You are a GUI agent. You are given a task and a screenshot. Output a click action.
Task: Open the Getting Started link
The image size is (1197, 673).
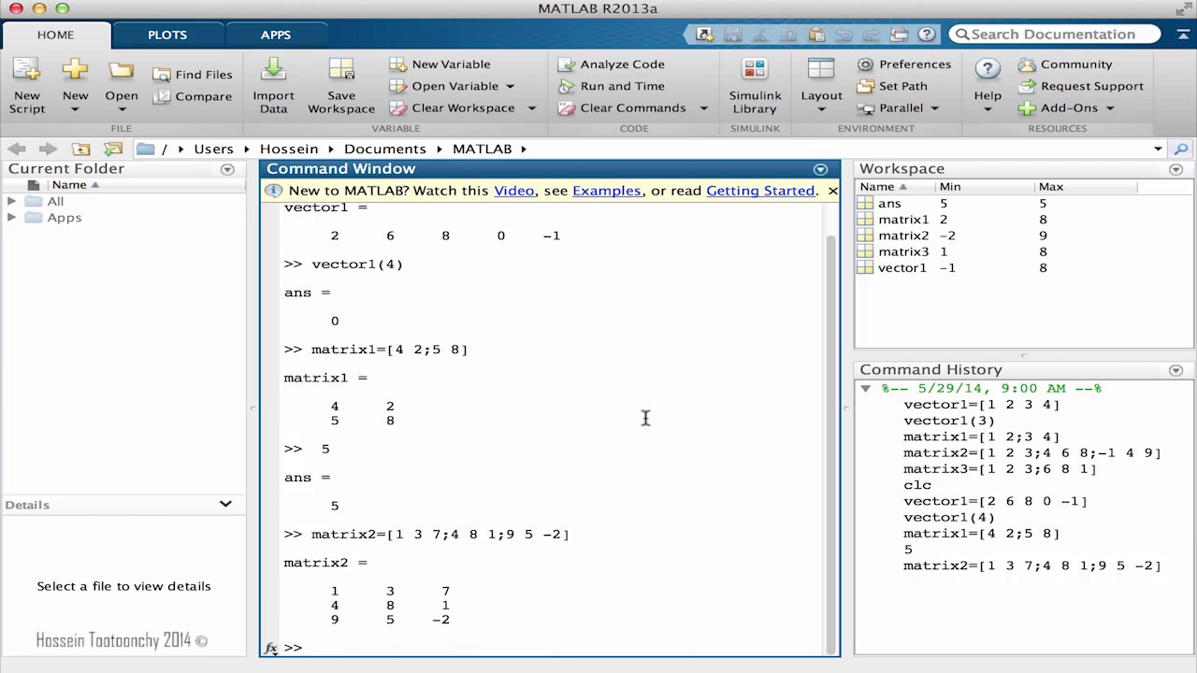point(760,191)
